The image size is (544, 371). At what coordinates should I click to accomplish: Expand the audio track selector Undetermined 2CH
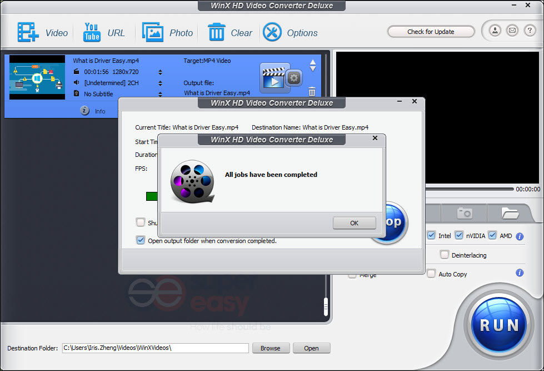[160, 83]
